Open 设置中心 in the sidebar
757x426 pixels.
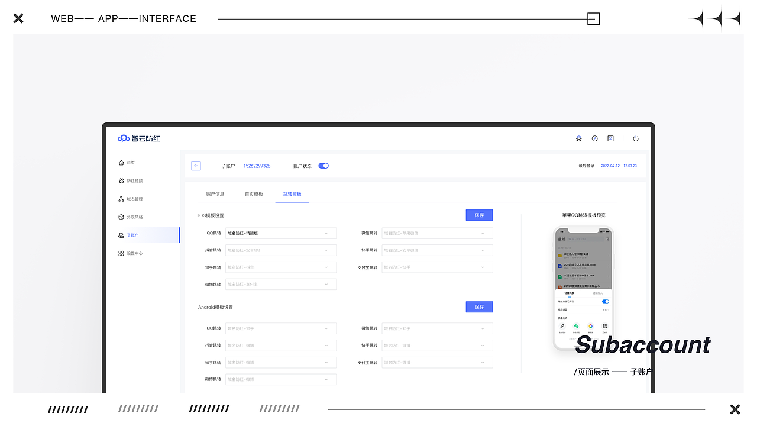coord(131,253)
